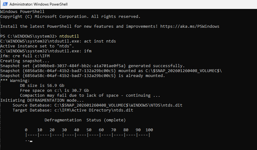Click the "Free space on c:\ is 30.7 Gb" line
The image size is (257, 150).
click(54, 90)
